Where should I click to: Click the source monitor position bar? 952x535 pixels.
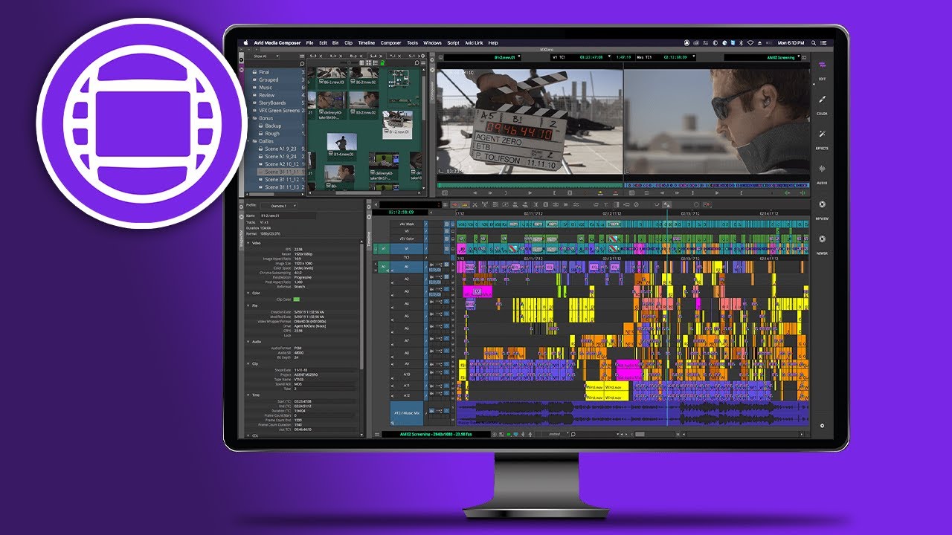530,185
